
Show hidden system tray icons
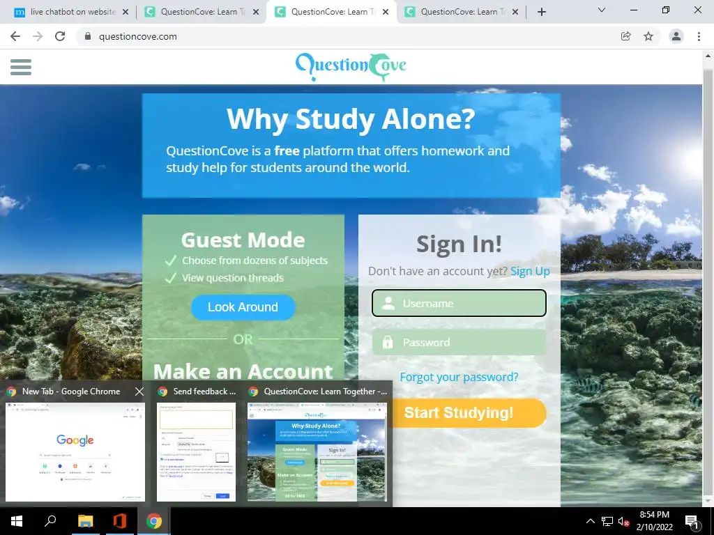coord(590,521)
